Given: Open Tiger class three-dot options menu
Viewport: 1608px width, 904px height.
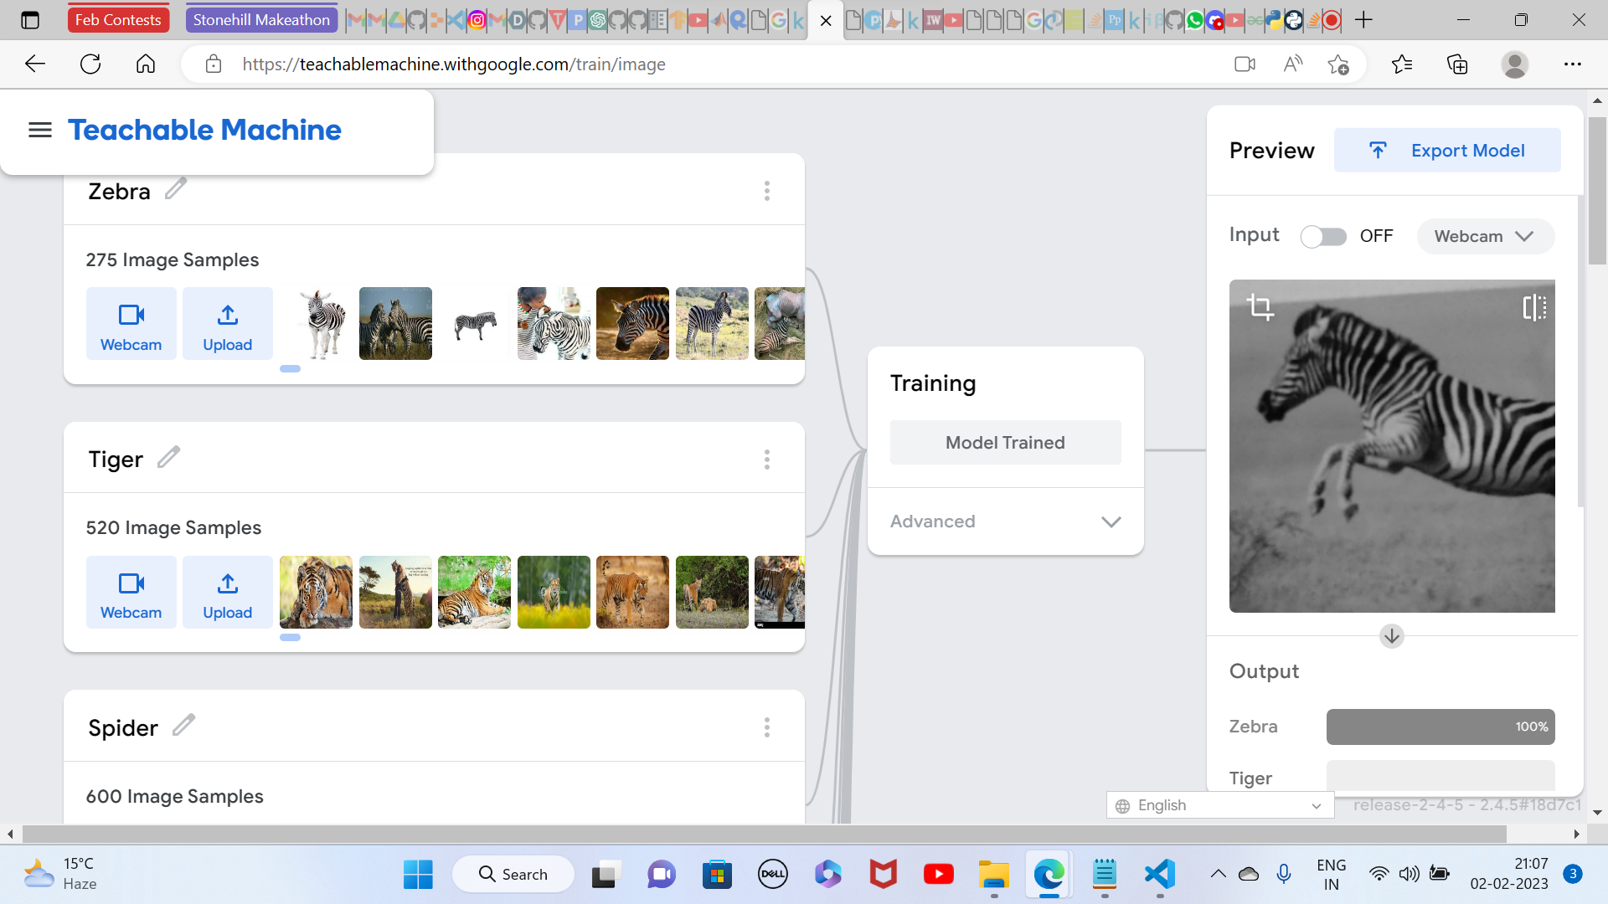Looking at the screenshot, I should [x=766, y=459].
